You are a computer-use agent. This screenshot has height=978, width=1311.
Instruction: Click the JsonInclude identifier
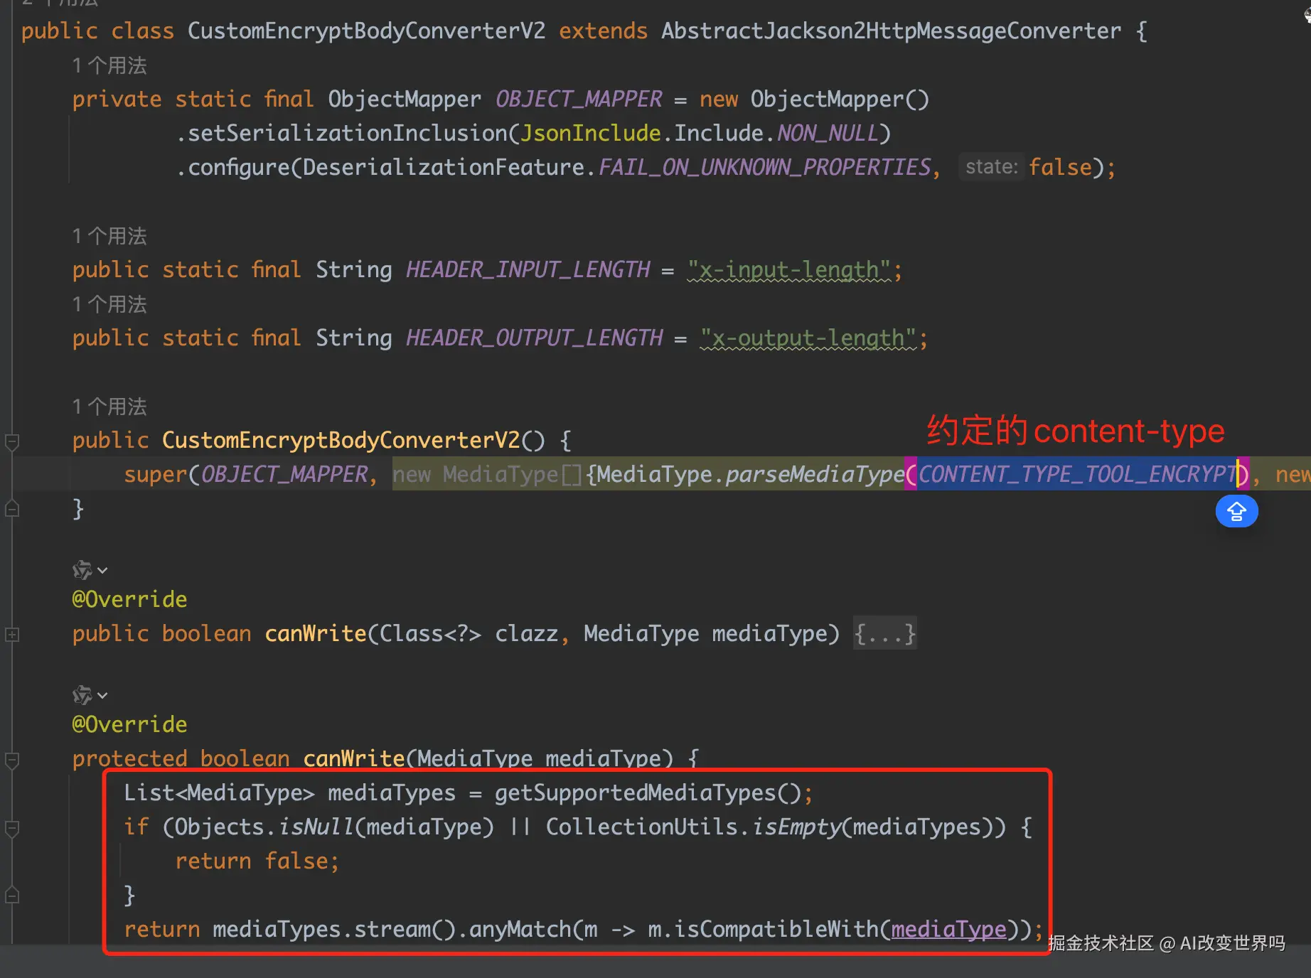591,133
